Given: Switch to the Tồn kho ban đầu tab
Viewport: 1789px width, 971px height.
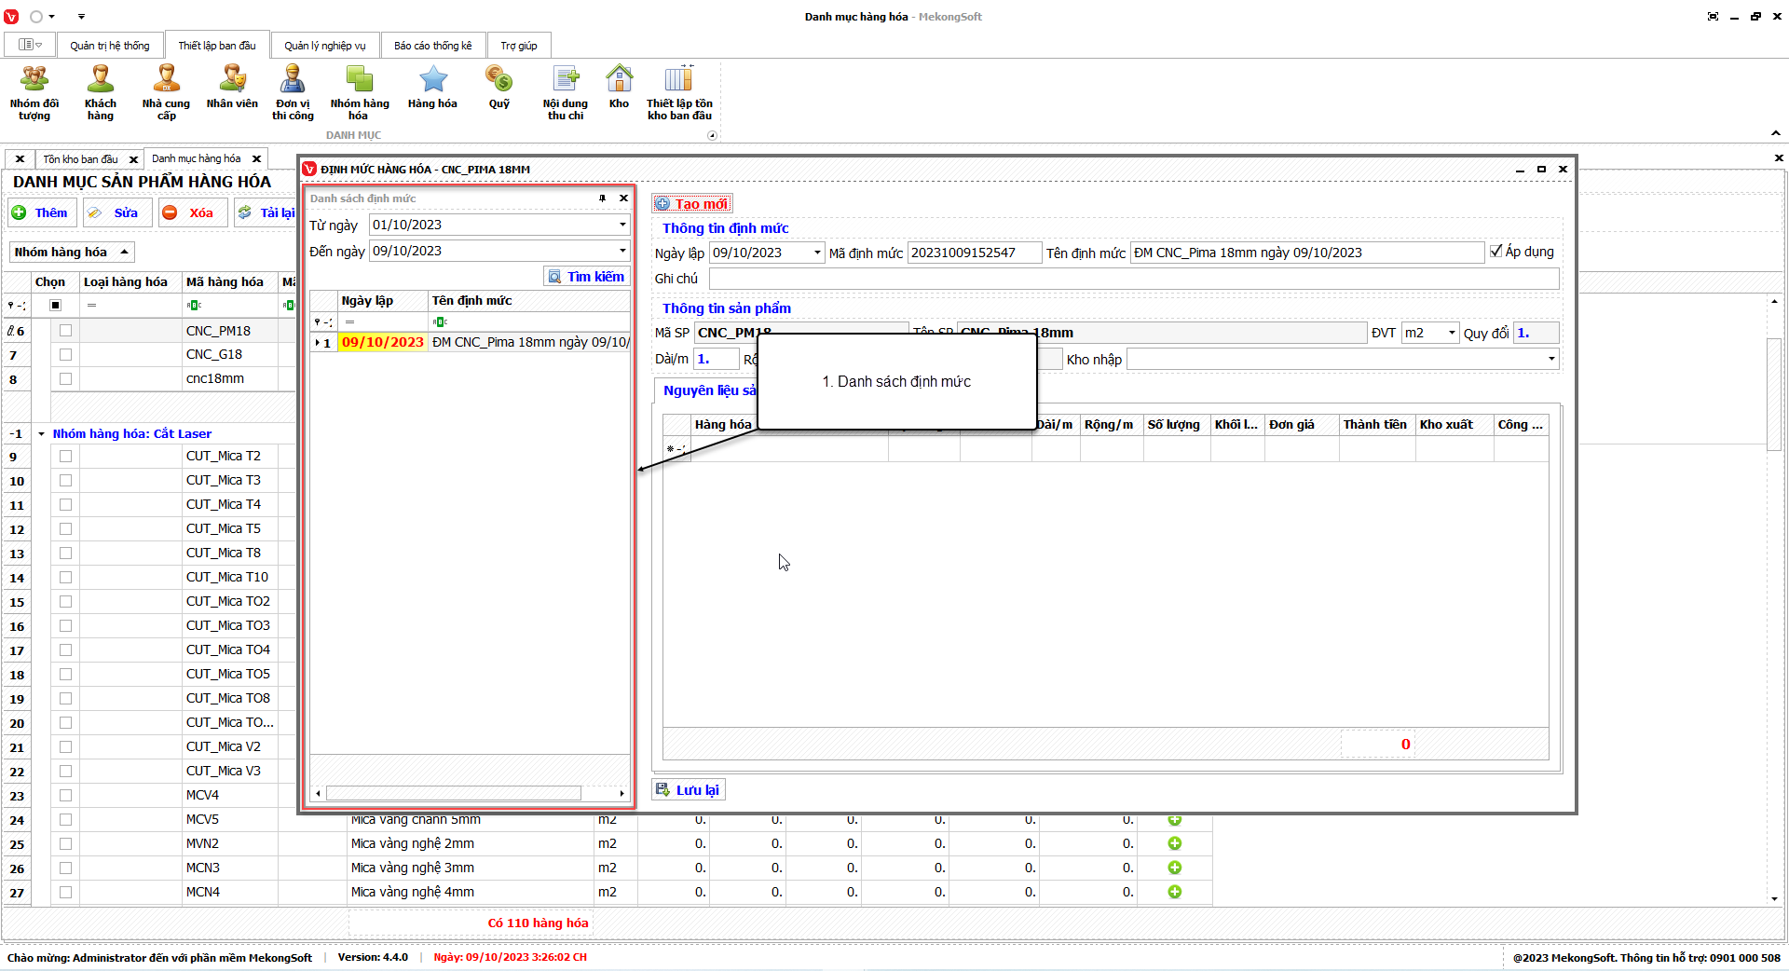Looking at the screenshot, I should coord(80,159).
